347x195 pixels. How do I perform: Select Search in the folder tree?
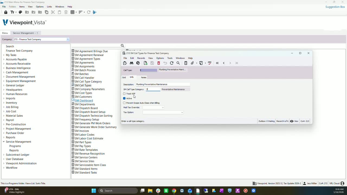pyautogui.click(x=10, y=46)
